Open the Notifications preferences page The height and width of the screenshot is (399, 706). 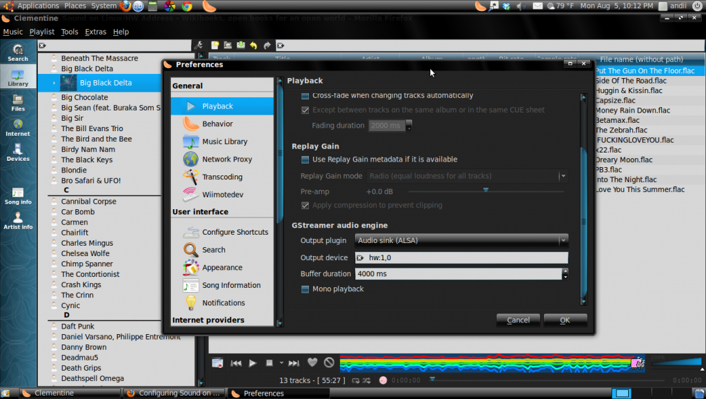click(x=223, y=303)
